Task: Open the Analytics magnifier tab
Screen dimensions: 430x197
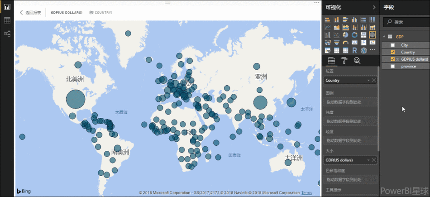Action: [357, 60]
